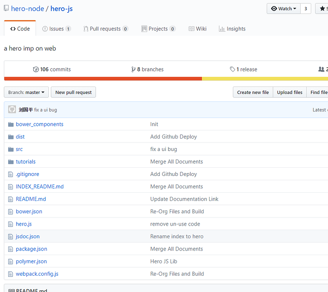This screenshot has width=328, height=292.
Task: Open the src folder
Action: pos(19,149)
